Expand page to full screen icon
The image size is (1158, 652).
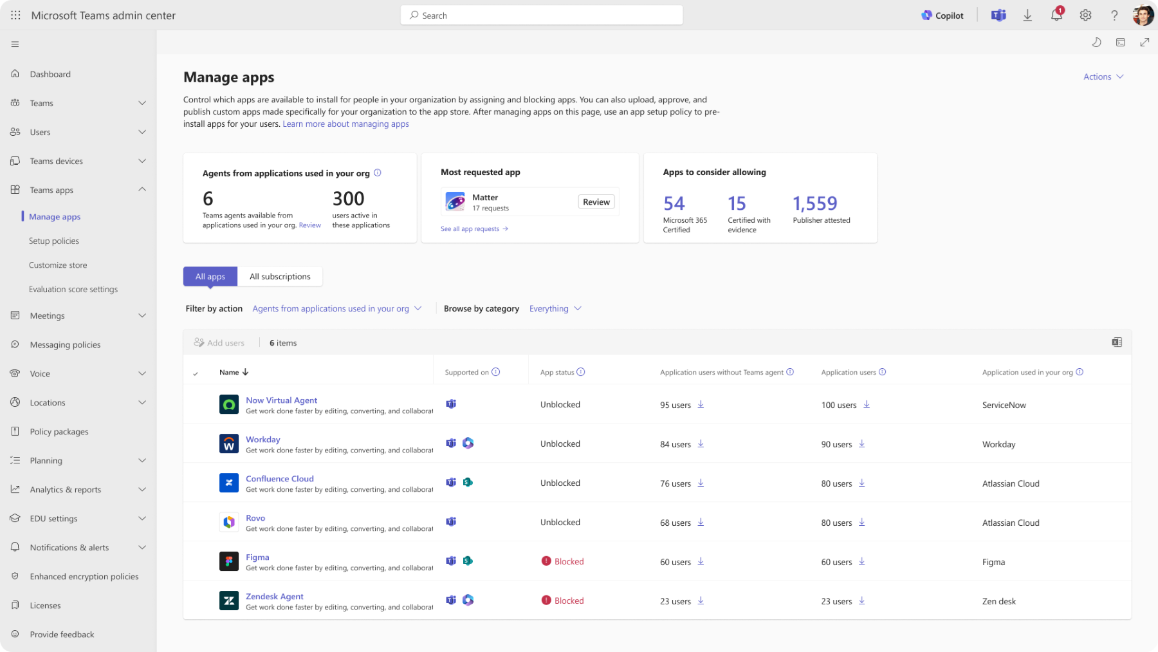1144,42
